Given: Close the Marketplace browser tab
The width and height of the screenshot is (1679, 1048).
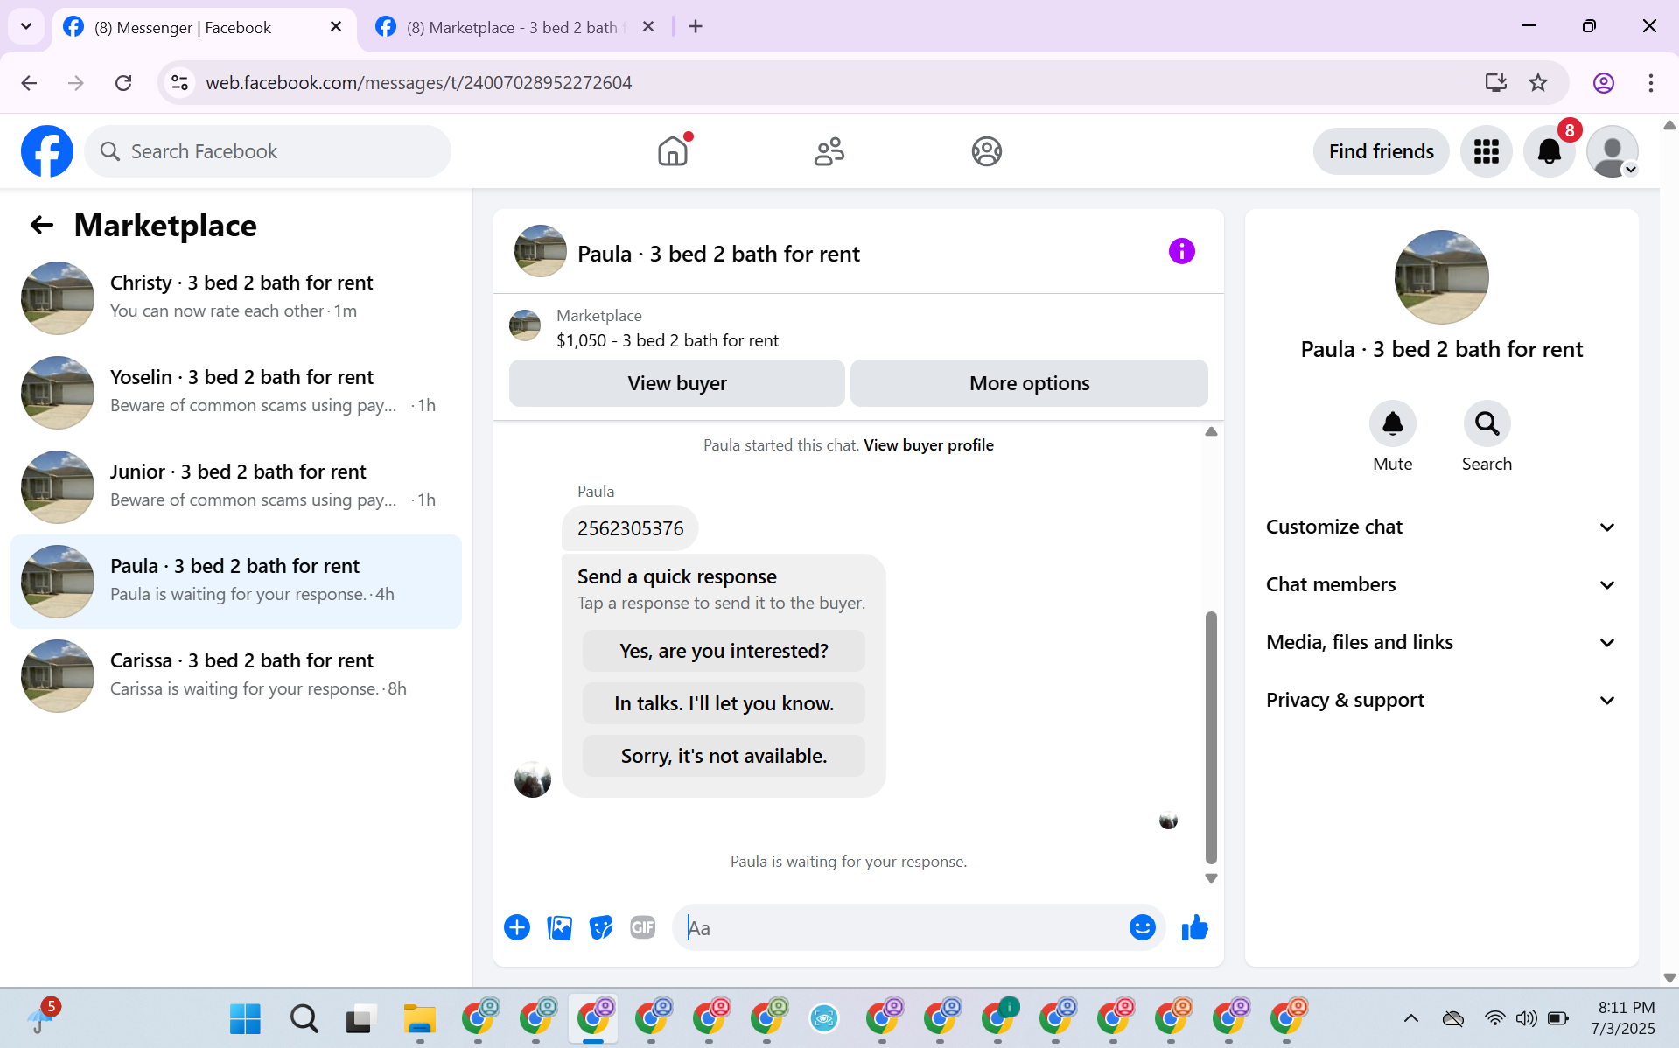Looking at the screenshot, I should [648, 26].
